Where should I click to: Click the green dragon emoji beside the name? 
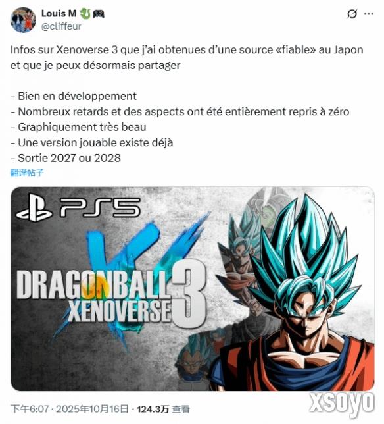(85, 13)
